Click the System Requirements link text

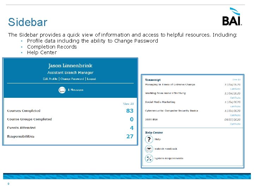coord(169,158)
